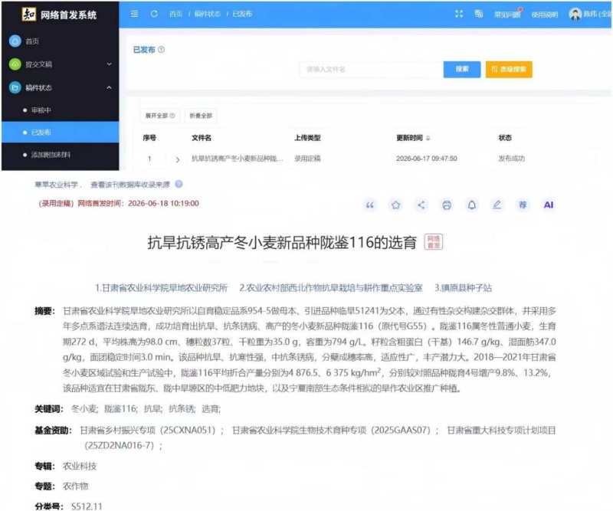Image resolution: width=613 pixels, height=511 pixels.
Task: Toggle the fullscreen icon in header
Action: pyautogui.click(x=459, y=14)
